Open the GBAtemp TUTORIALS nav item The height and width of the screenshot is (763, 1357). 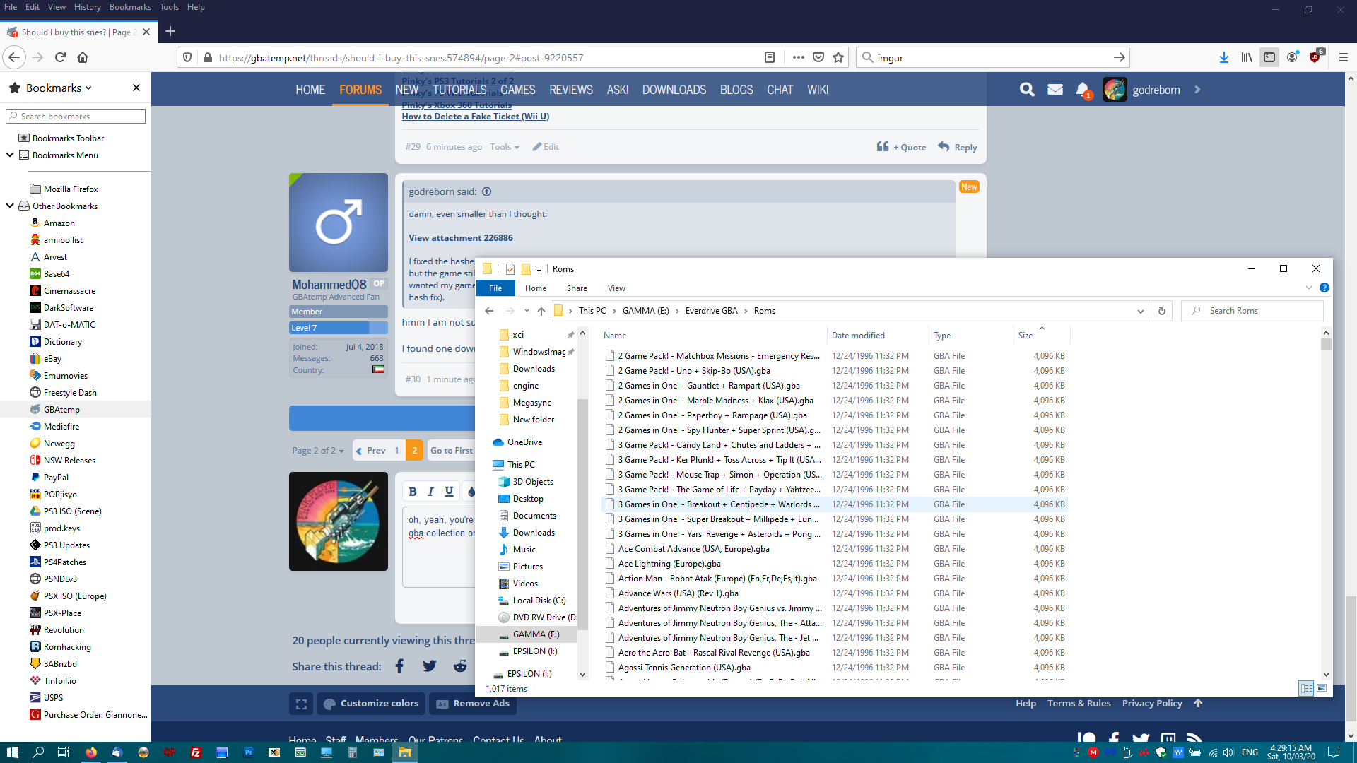[460, 90]
